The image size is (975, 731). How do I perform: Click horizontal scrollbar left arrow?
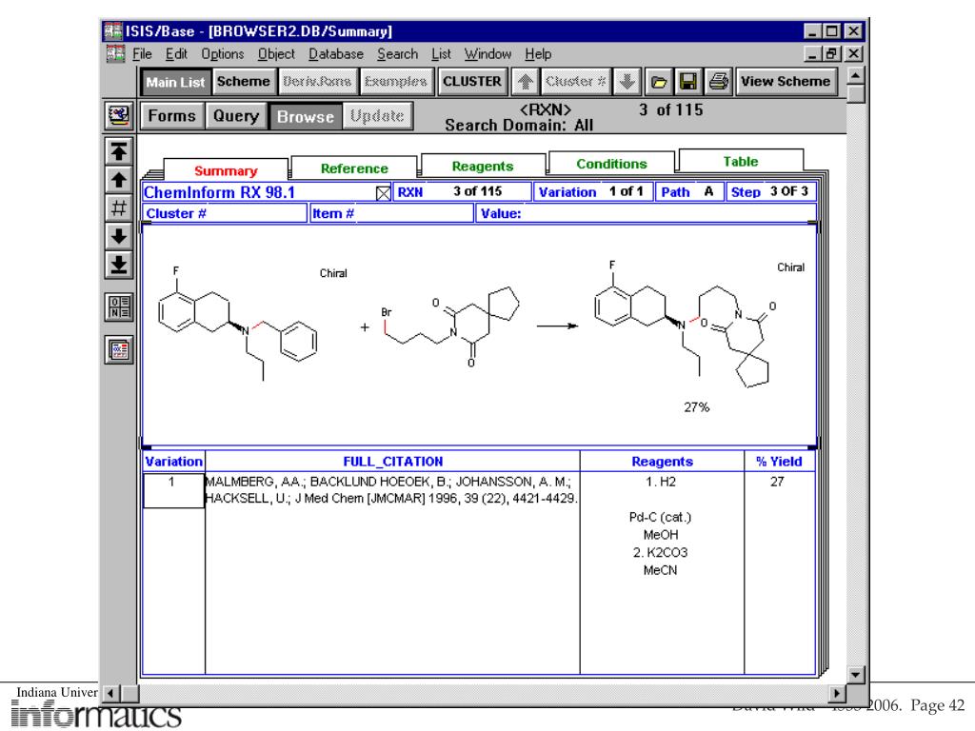coord(110,693)
